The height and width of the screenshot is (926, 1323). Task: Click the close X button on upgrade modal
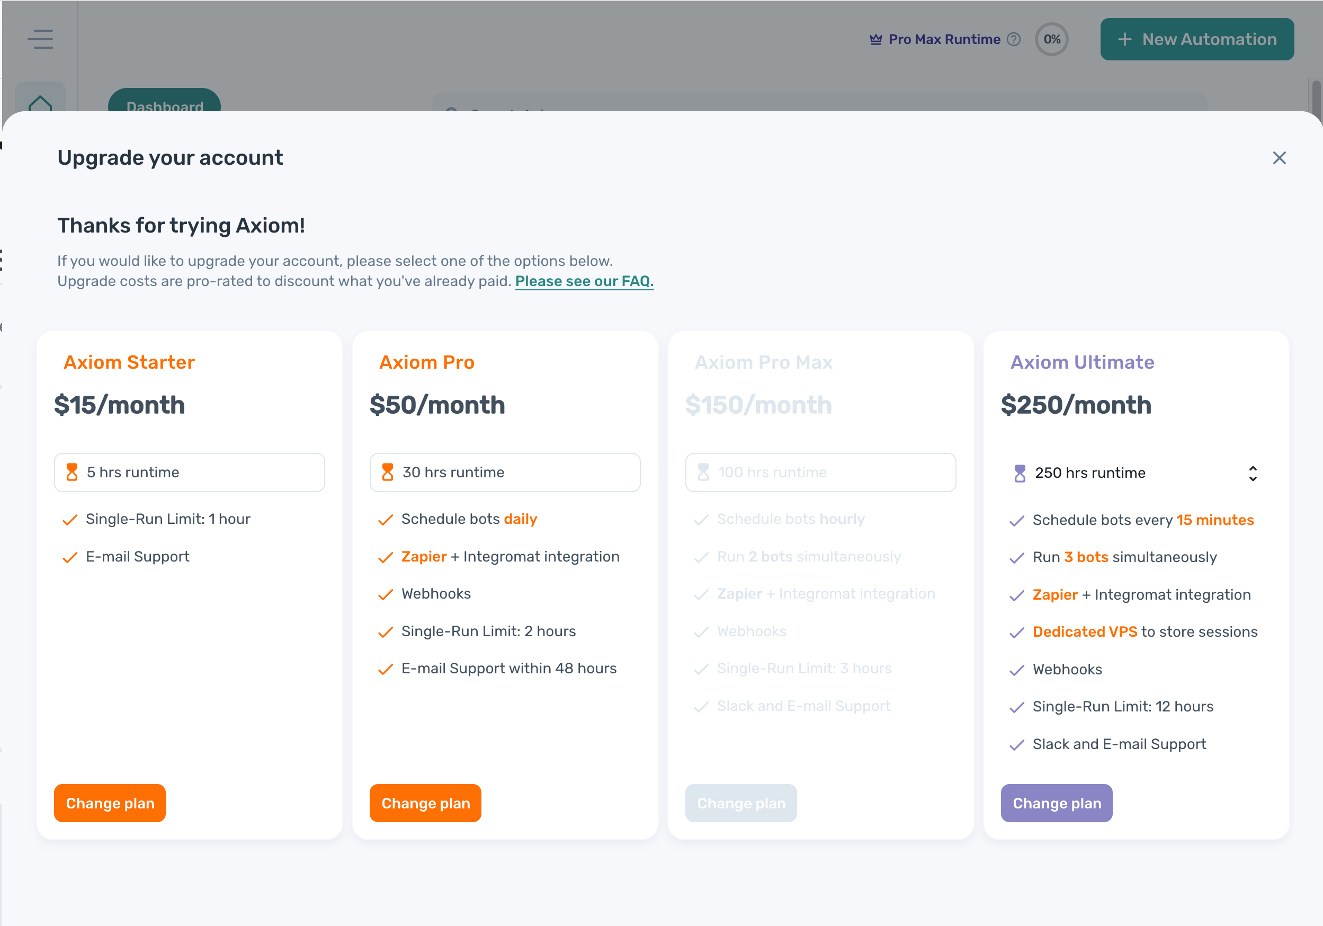tap(1280, 158)
